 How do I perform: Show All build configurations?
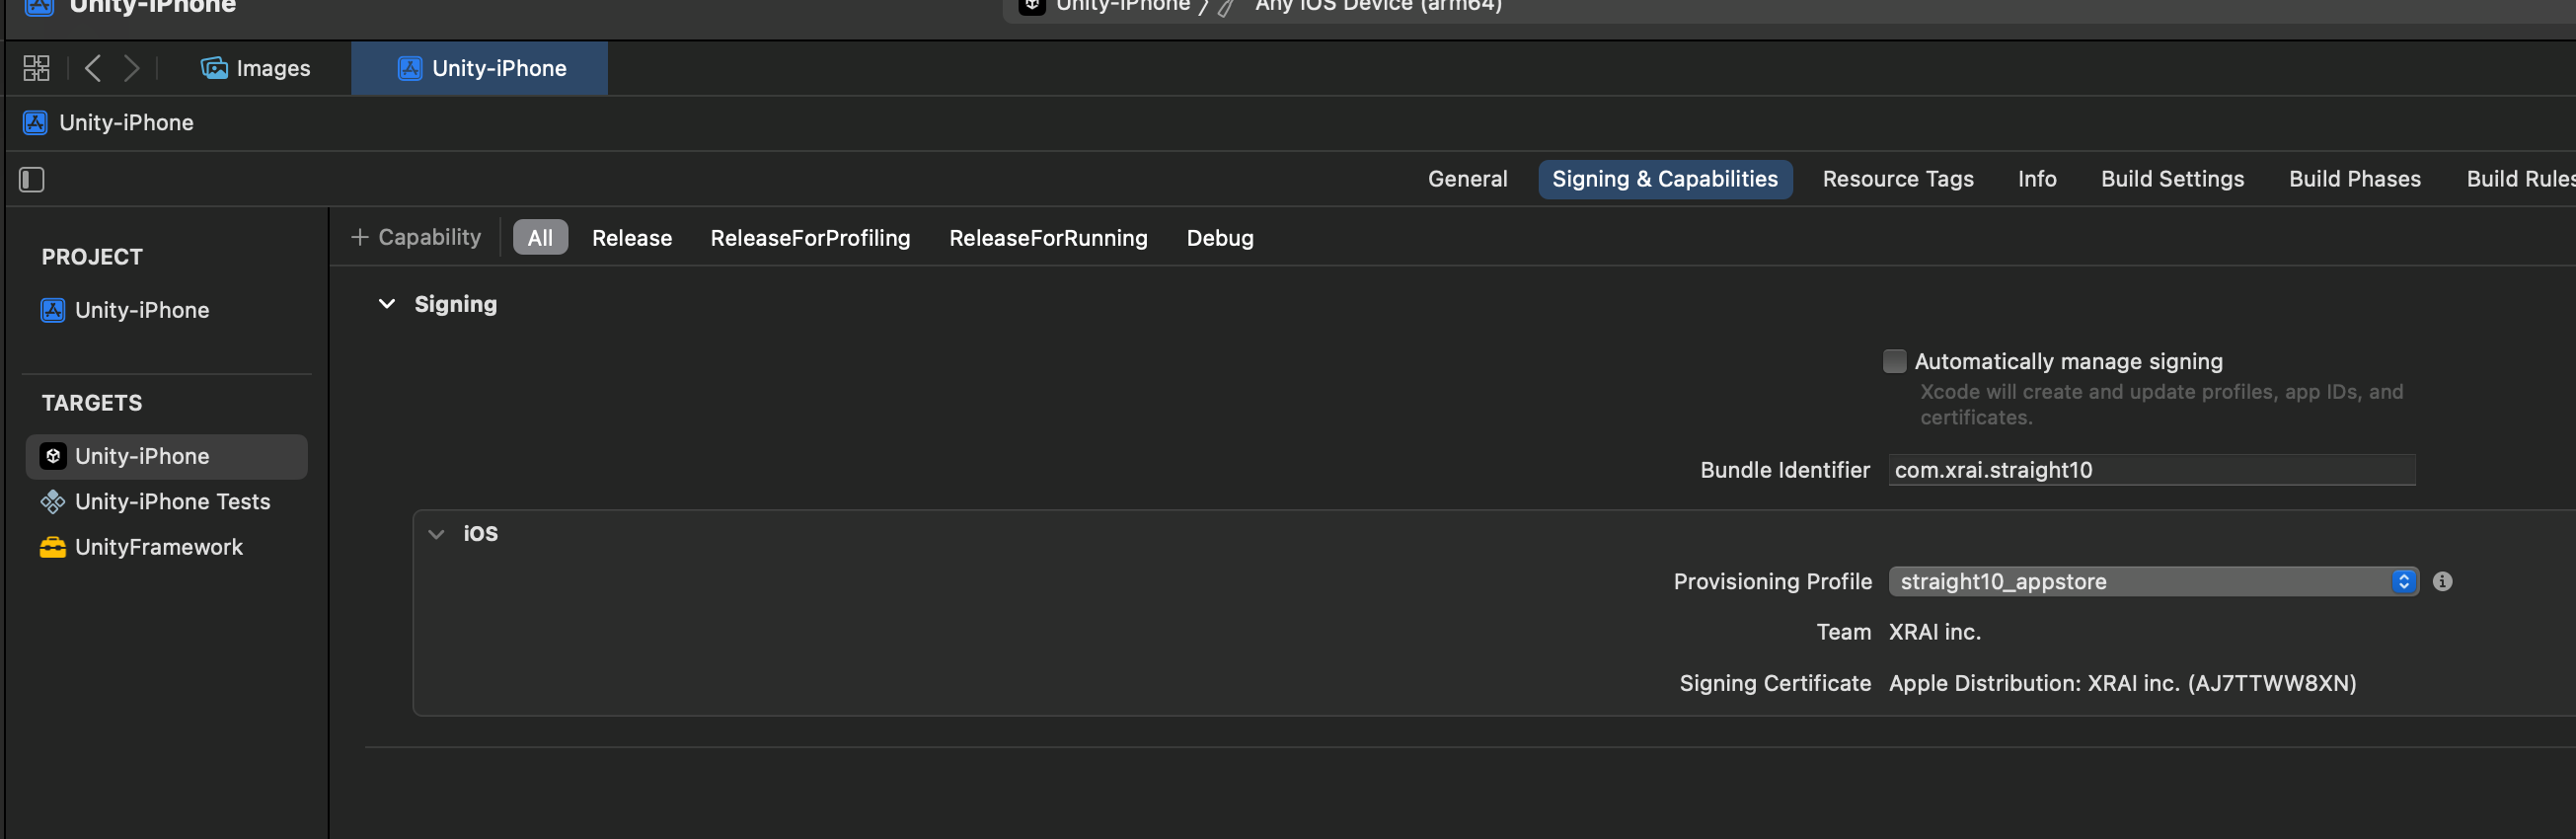tap(540, 238)
